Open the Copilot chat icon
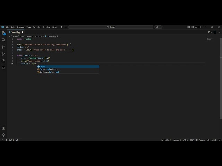Screen dimensions: 222x166 click(x=157, y=27)
